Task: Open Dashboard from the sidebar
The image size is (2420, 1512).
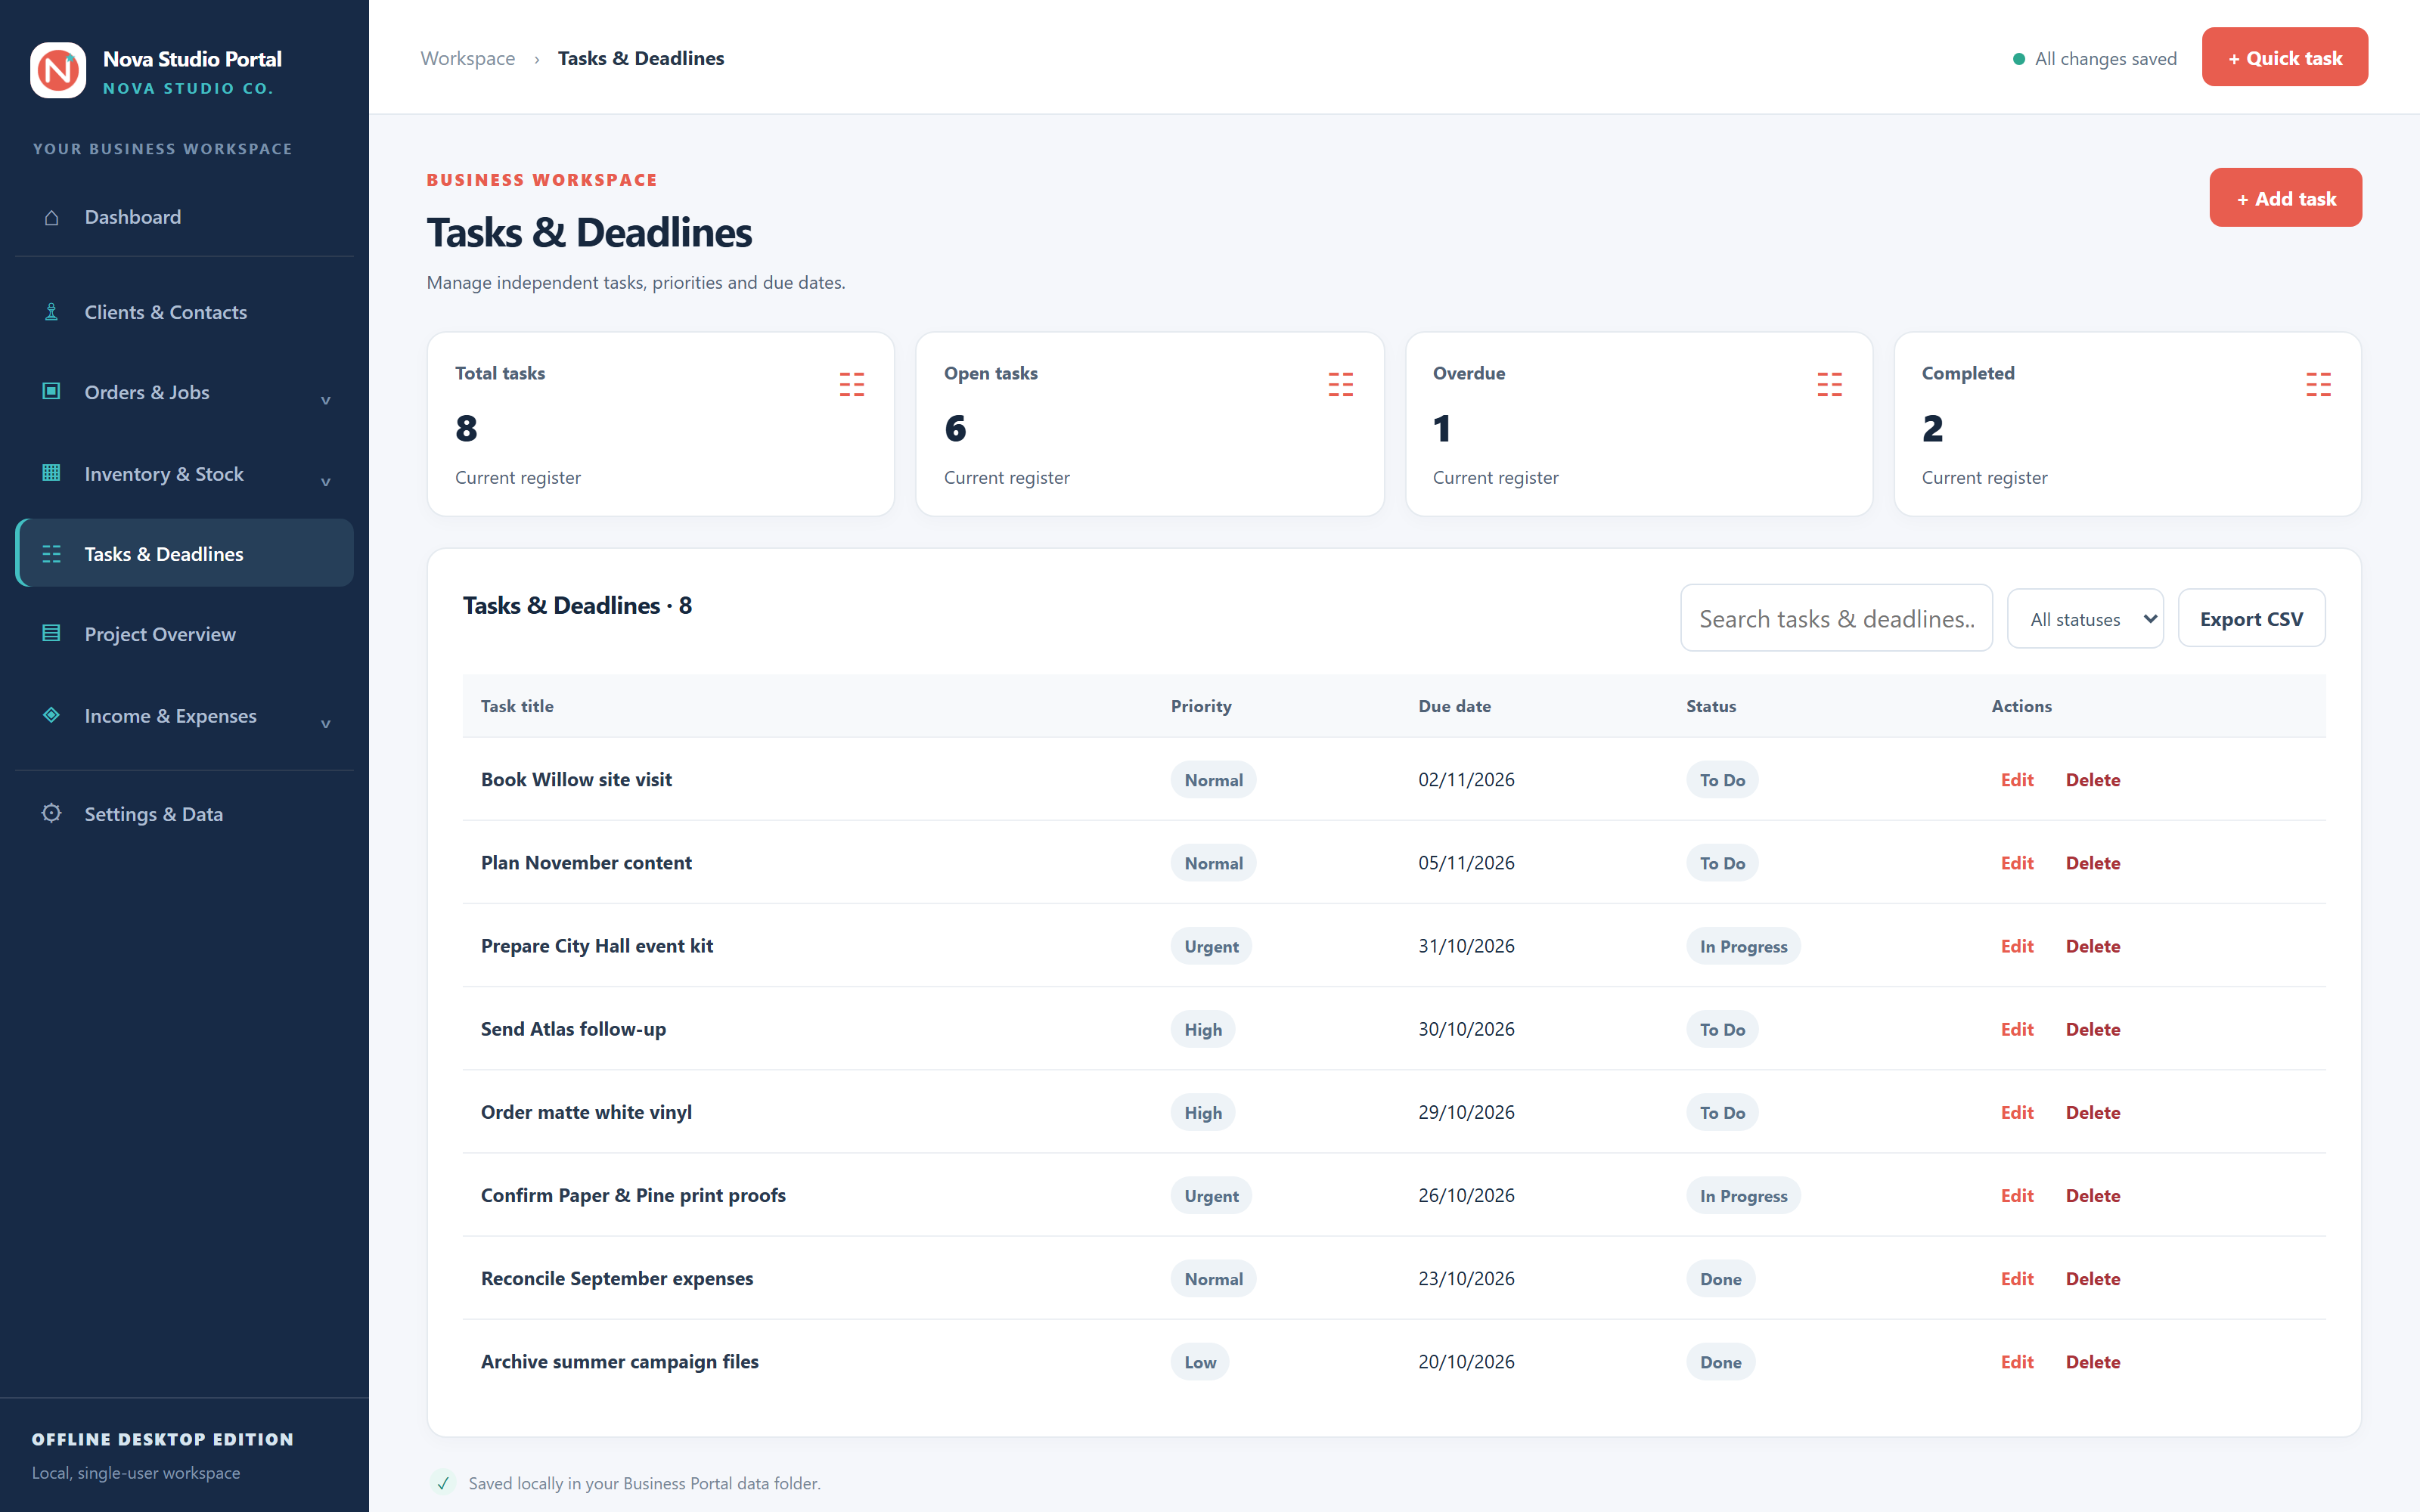Action: [185, 217]
